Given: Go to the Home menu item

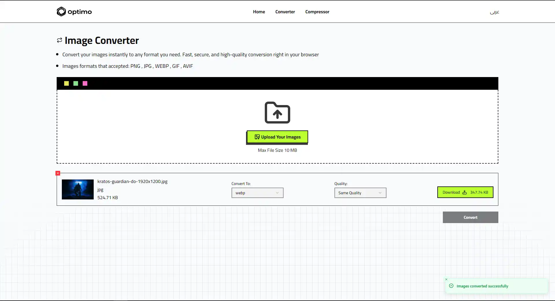Looking at the screenshot, I should (x=259, y=12).
